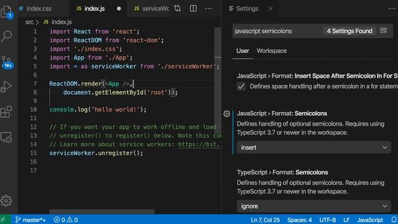
Task: Click the src breadcrumb
Action: (29, 22)
